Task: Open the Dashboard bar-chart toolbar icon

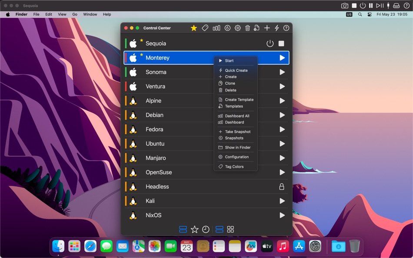Action: pyautogui.click(x=216, y=28)
